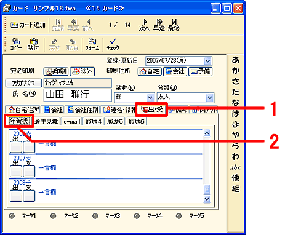Screen dimensions: 285x235
Task: Select the e-mail sub-tab
Action: coord(71,121)
